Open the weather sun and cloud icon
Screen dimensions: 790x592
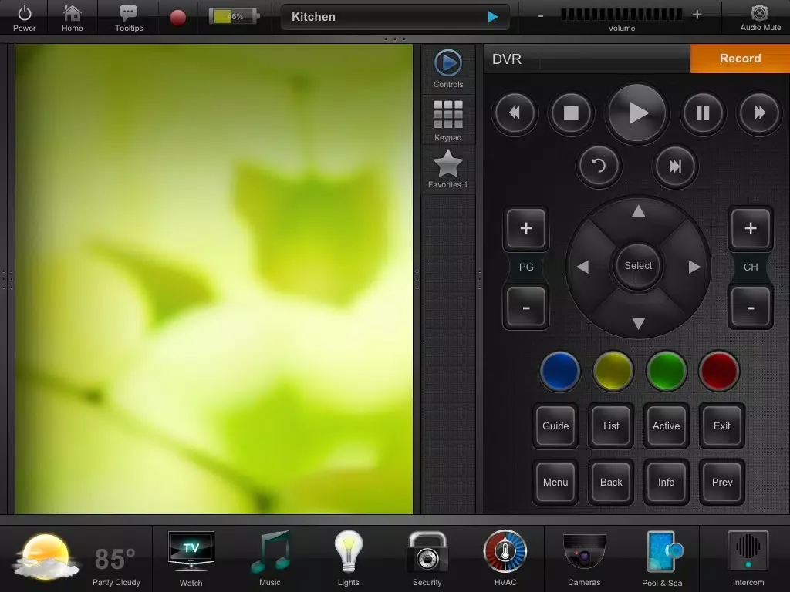point(46,557)
